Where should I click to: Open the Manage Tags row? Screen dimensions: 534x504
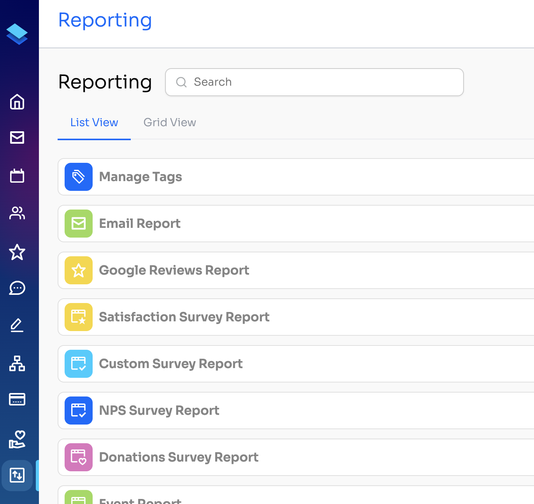click(x=296, y=177)
